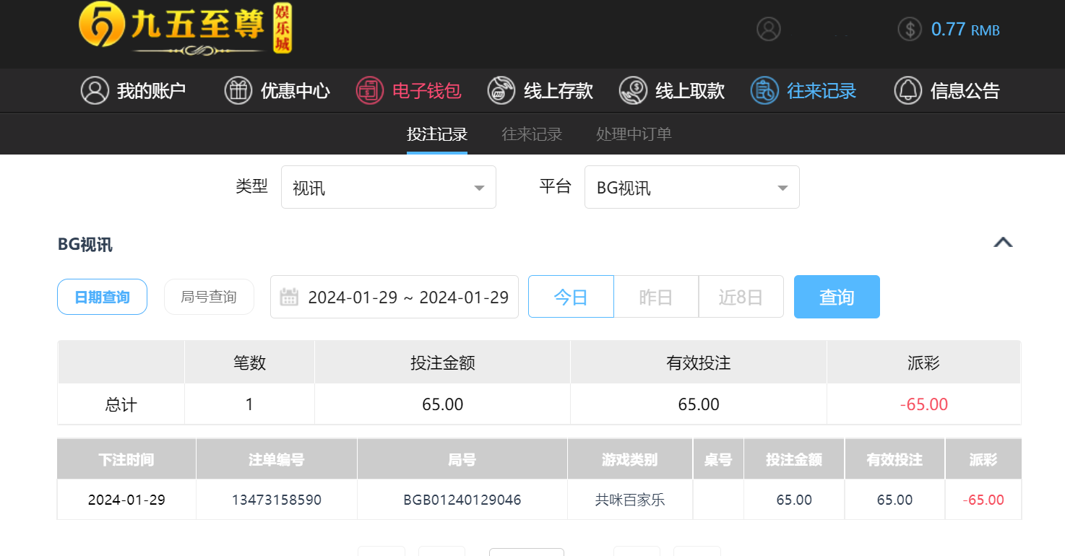The height and width of the screenshot is (556, 1065).
Task: Click the 下注时间 column header
Action: pyautogui.click(x=126, y=460)
